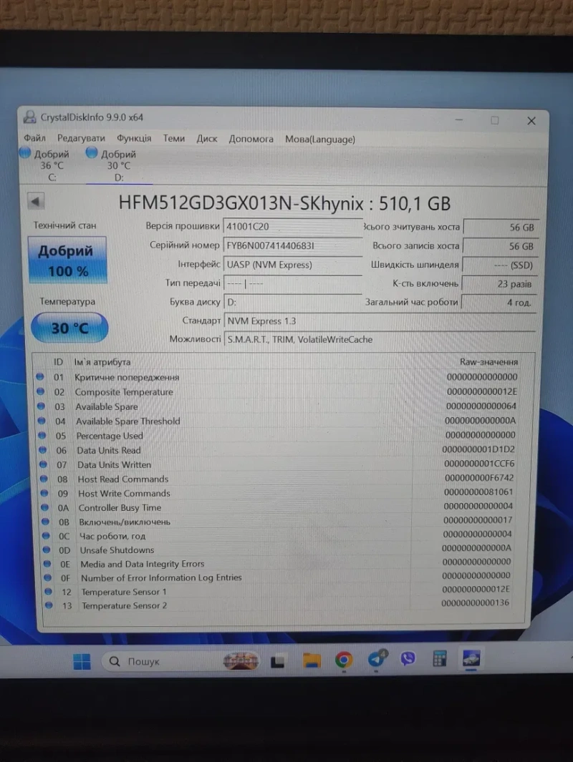
Task: Select the Media and Data Integrity Errors row
Action: click(277, 563)
